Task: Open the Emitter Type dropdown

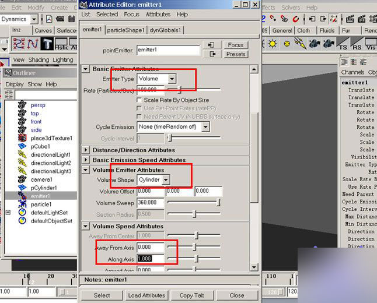Action: [x=172, y=79]
